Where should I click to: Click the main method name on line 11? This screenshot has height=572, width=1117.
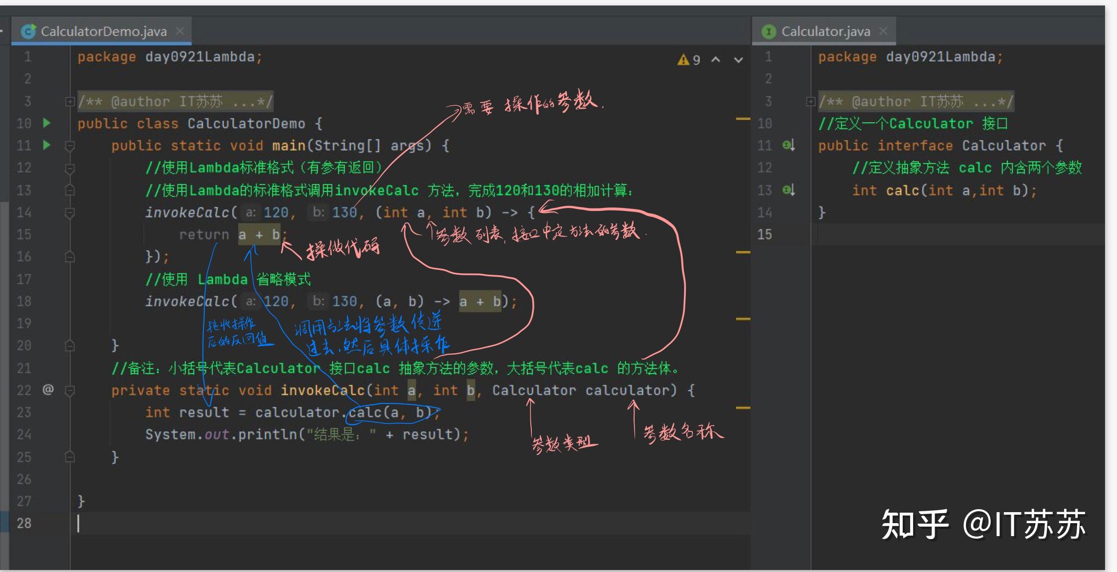click(289, 146)
